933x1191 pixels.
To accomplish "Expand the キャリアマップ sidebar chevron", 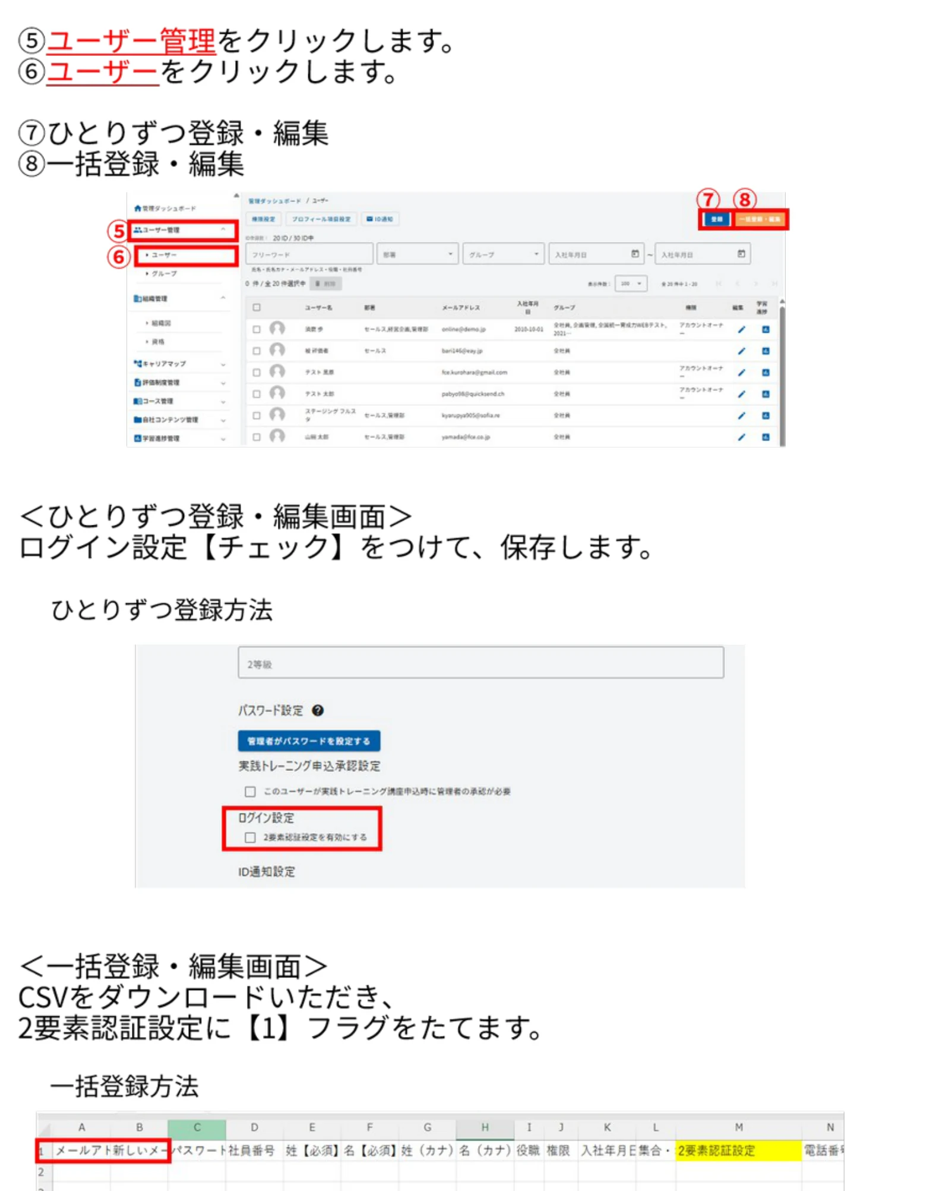I will [x=223, y=364].
